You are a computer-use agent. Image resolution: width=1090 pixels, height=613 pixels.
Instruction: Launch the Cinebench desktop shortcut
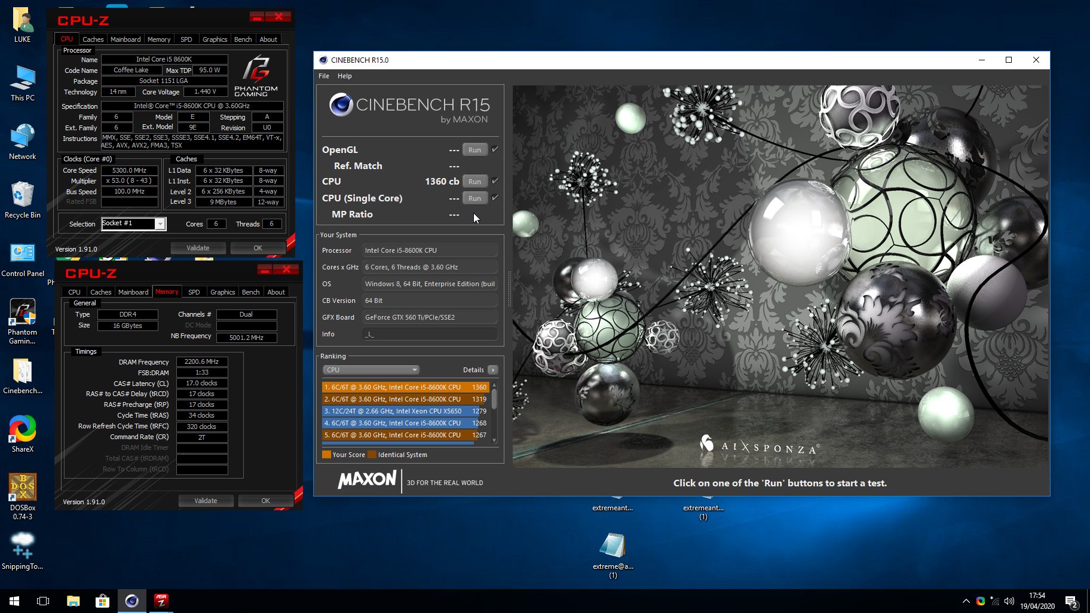click(x=23, y=376)
